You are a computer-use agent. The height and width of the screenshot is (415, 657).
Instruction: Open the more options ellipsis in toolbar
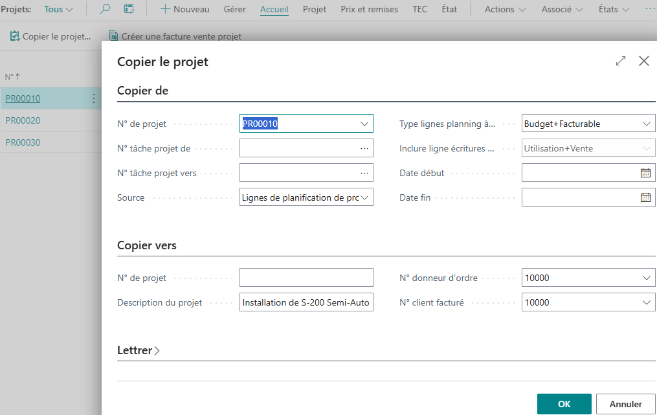coord(651,9)
